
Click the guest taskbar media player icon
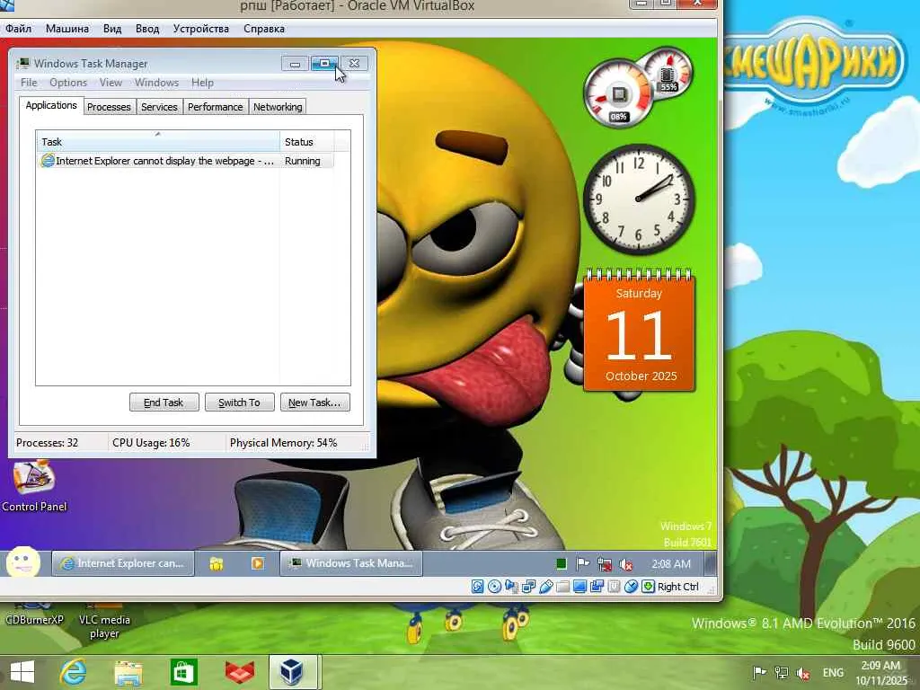click(x=257, y=564)
